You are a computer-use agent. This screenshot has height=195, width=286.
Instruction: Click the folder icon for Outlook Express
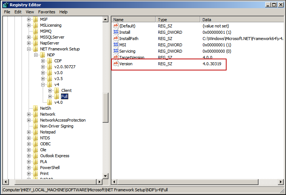(36, 156)
